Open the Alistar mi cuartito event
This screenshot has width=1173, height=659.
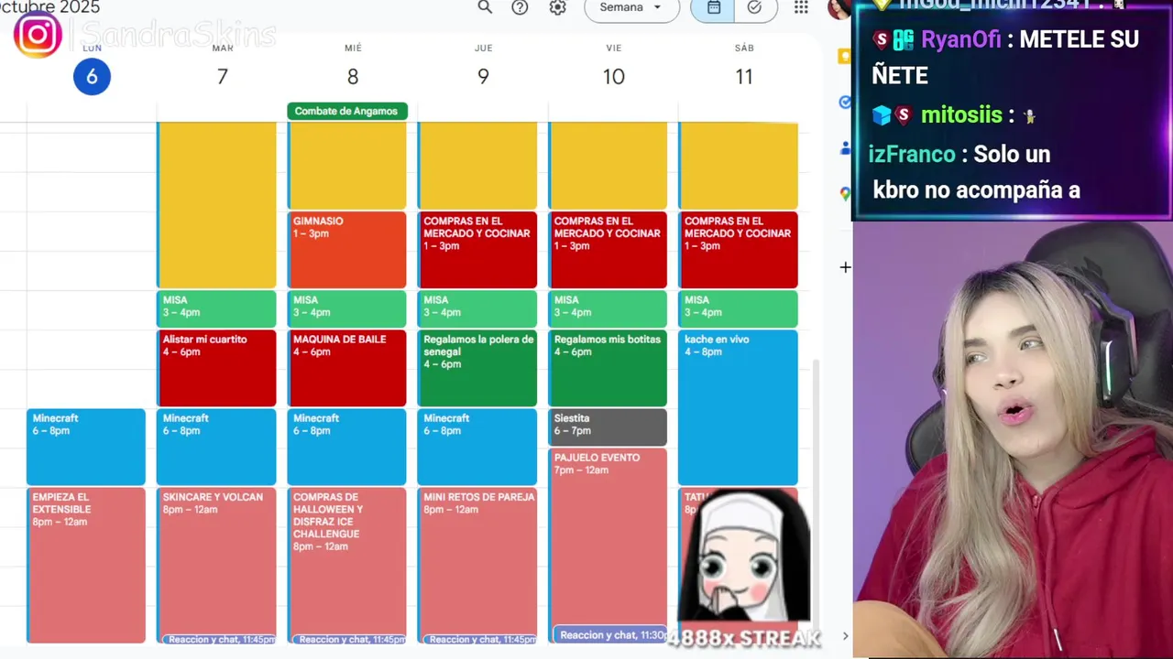coord(216,368)
